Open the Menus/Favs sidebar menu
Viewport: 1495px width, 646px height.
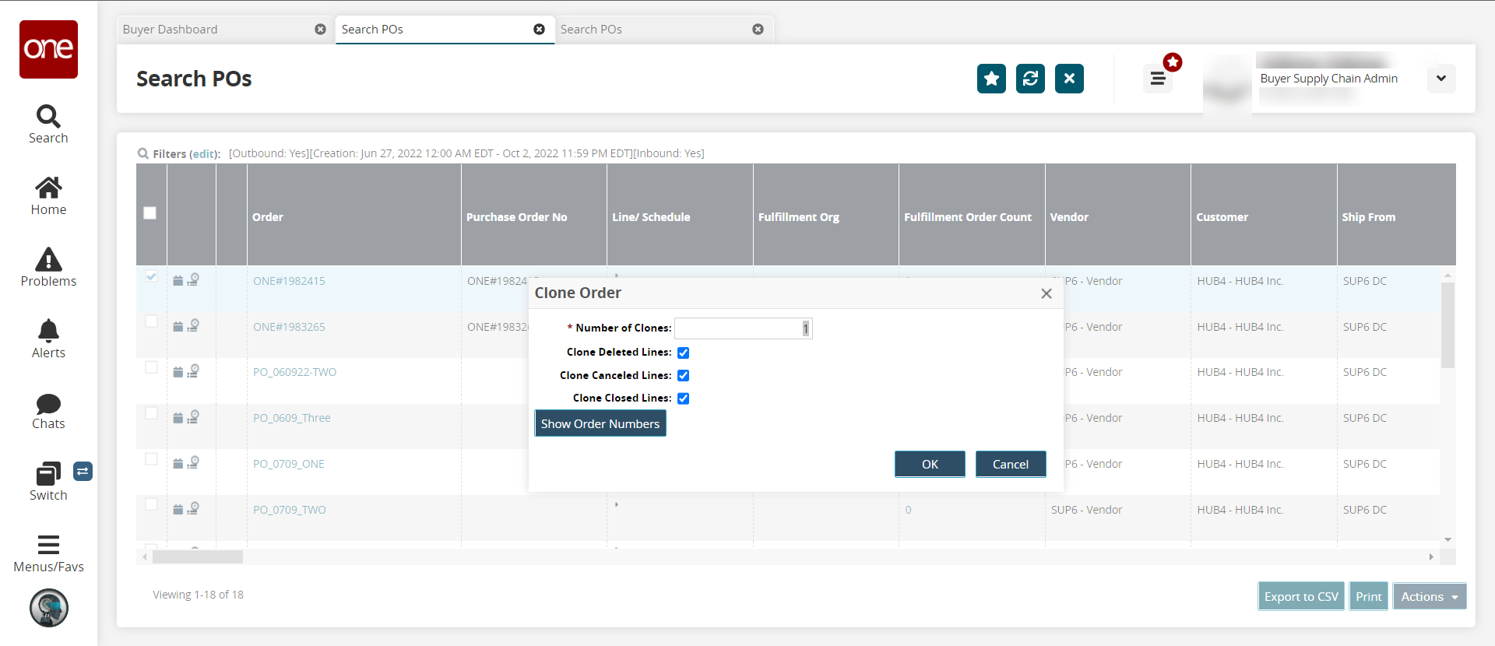(48, 553)
